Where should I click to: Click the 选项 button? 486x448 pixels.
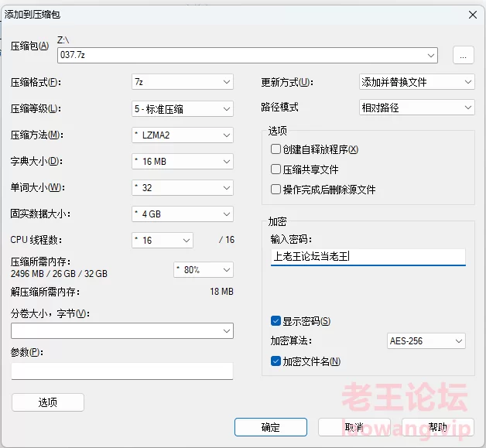pos(48,402)
